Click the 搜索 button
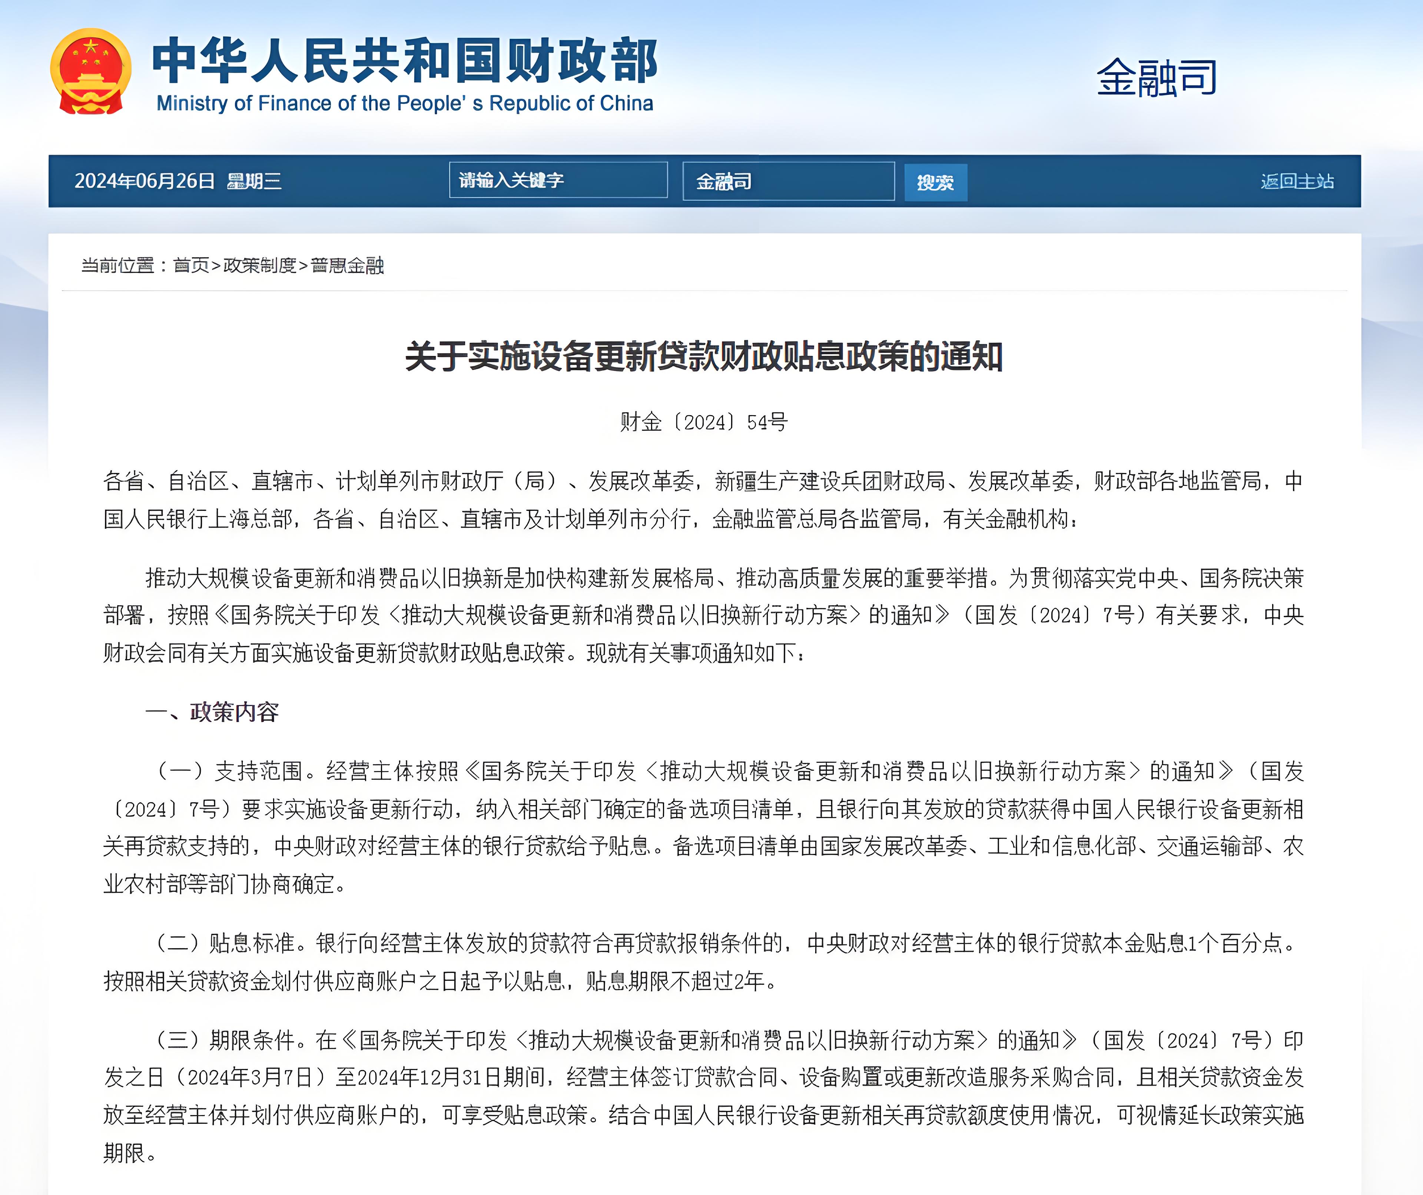The height and width of the screenshot is (1195, 1423). point(935,182)
